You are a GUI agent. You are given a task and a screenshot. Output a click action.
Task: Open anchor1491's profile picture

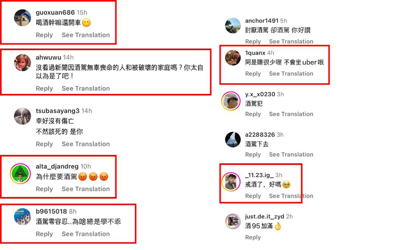click(233, 26)
